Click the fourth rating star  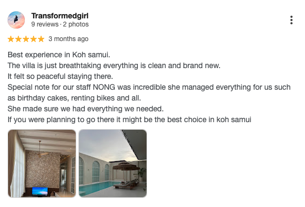tap(34, 39)
